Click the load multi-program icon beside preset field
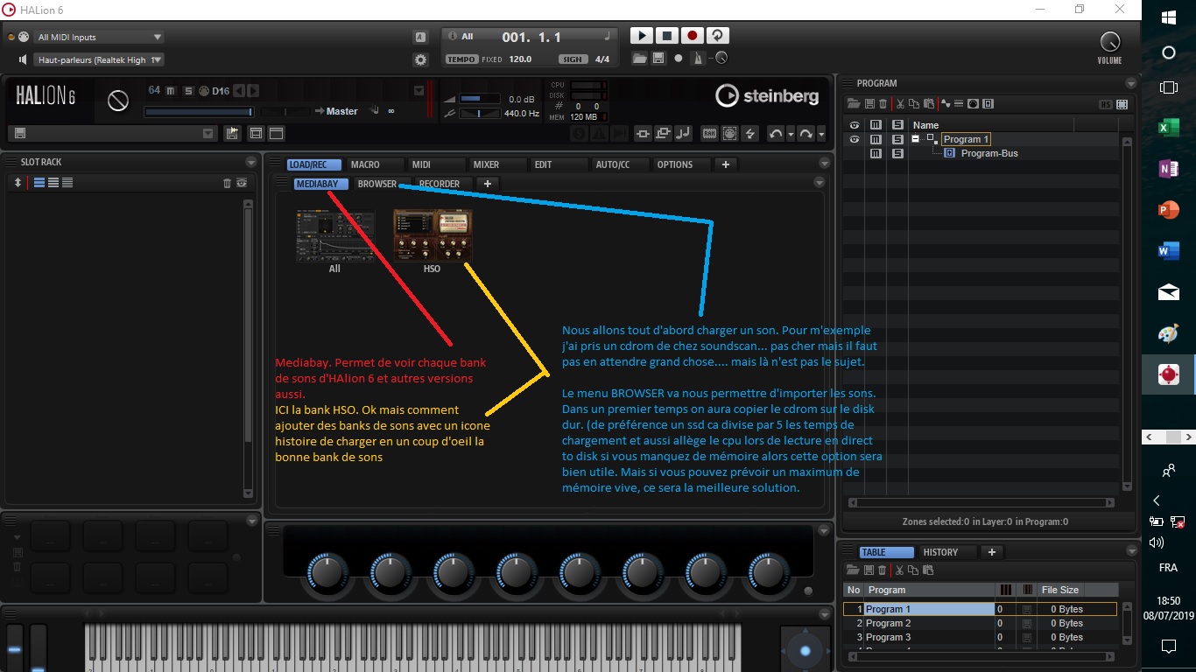The width and height of the screenshot is (1196, 672). [232, 133]
